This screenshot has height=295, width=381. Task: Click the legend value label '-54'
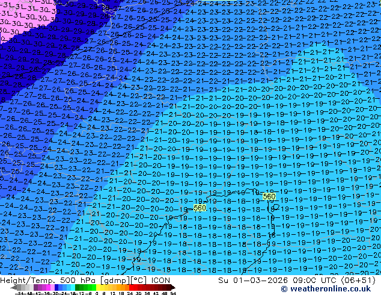pyautogui.click(x=18, y=293)
